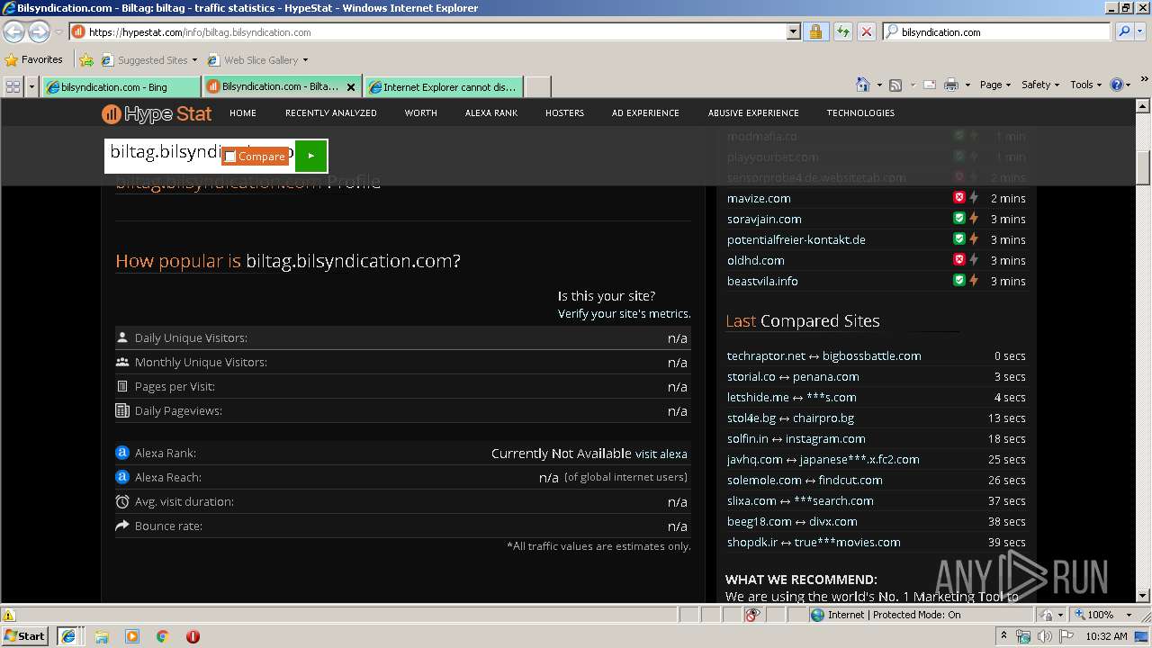Screen dimensions: 1152x648
Task: Open the mavize.com link
Action: (x=759, y=198)
